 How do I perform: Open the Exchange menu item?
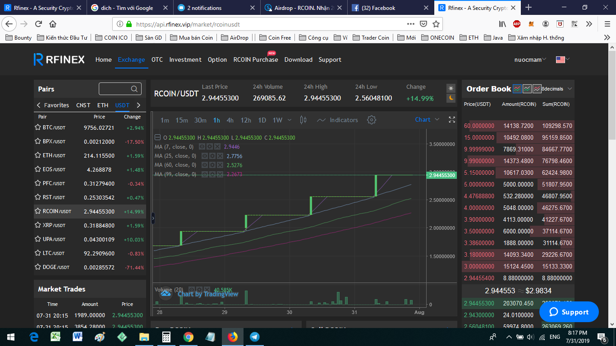click(x=131, y=59)
